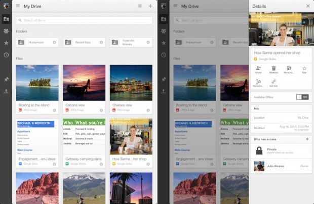The height and width of the screenshot is (204, 314).
Task: Open the Honeymoon folder on the right screen
Action: (x=194, y=42)
